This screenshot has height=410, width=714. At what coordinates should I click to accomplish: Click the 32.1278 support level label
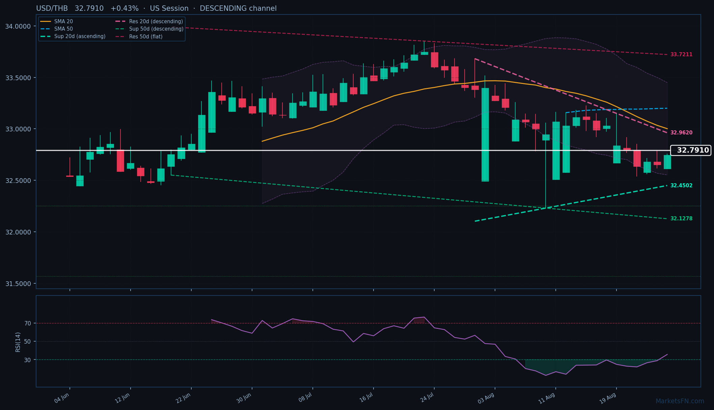click(x=681, y=219)
